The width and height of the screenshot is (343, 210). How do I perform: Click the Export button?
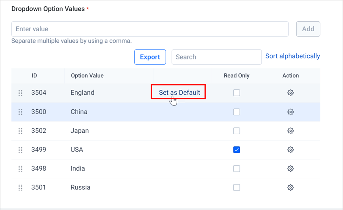click(150, 57)
